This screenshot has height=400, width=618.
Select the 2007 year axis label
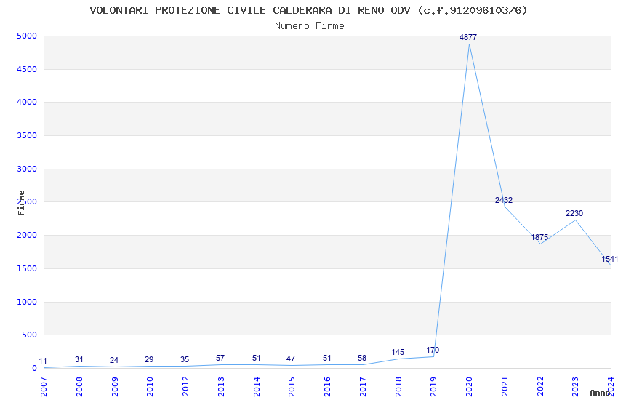coord(44,385)
